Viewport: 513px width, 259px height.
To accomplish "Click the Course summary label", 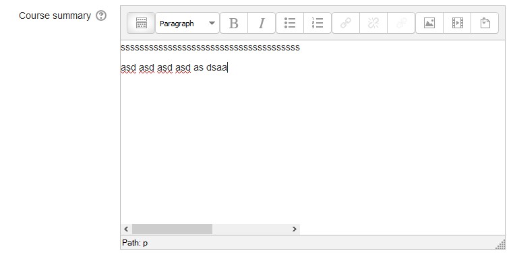I will tap(55, 15).
